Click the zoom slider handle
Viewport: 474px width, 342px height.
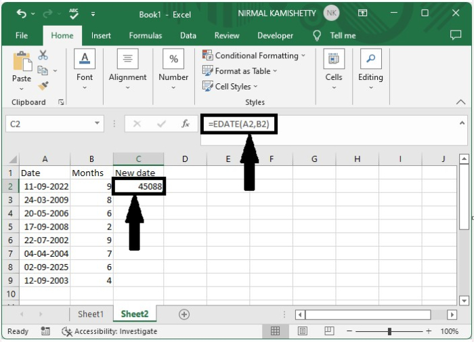point(389,331)
